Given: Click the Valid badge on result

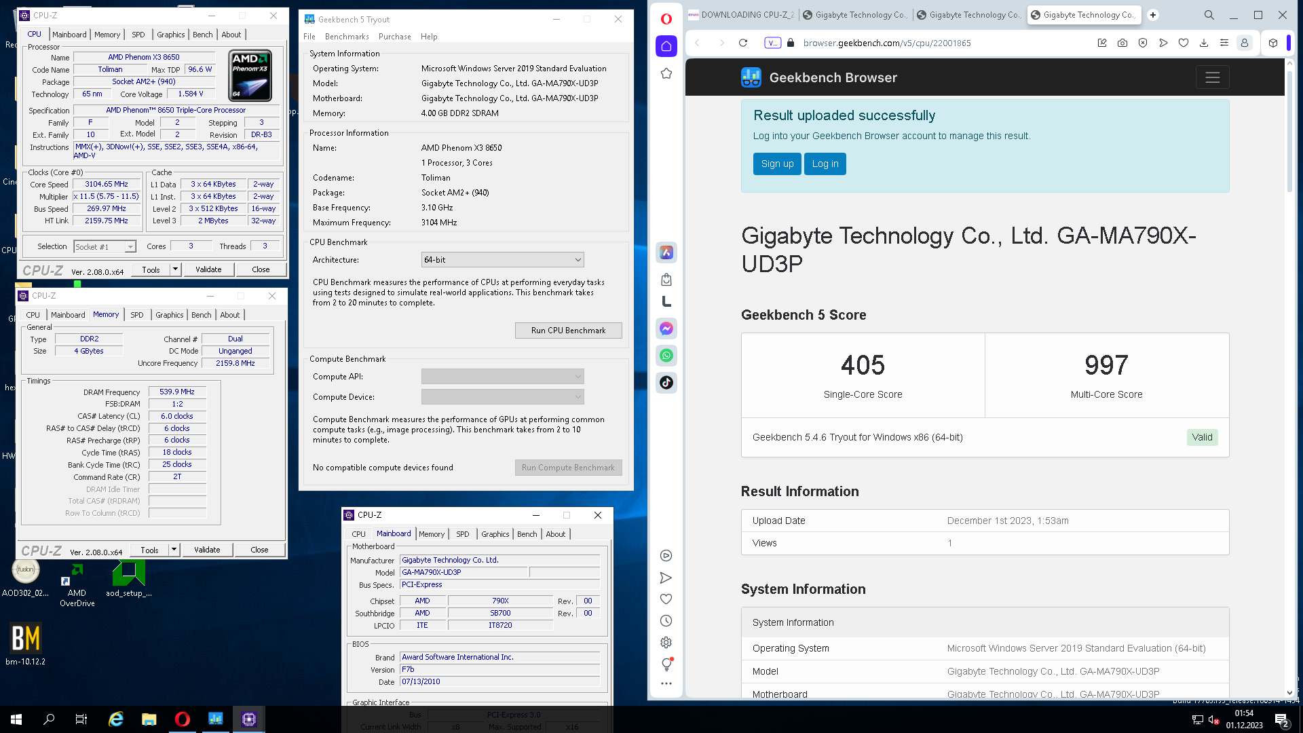Looking at the screenshot, I should pyautogui.click(x=1202, y=437).
